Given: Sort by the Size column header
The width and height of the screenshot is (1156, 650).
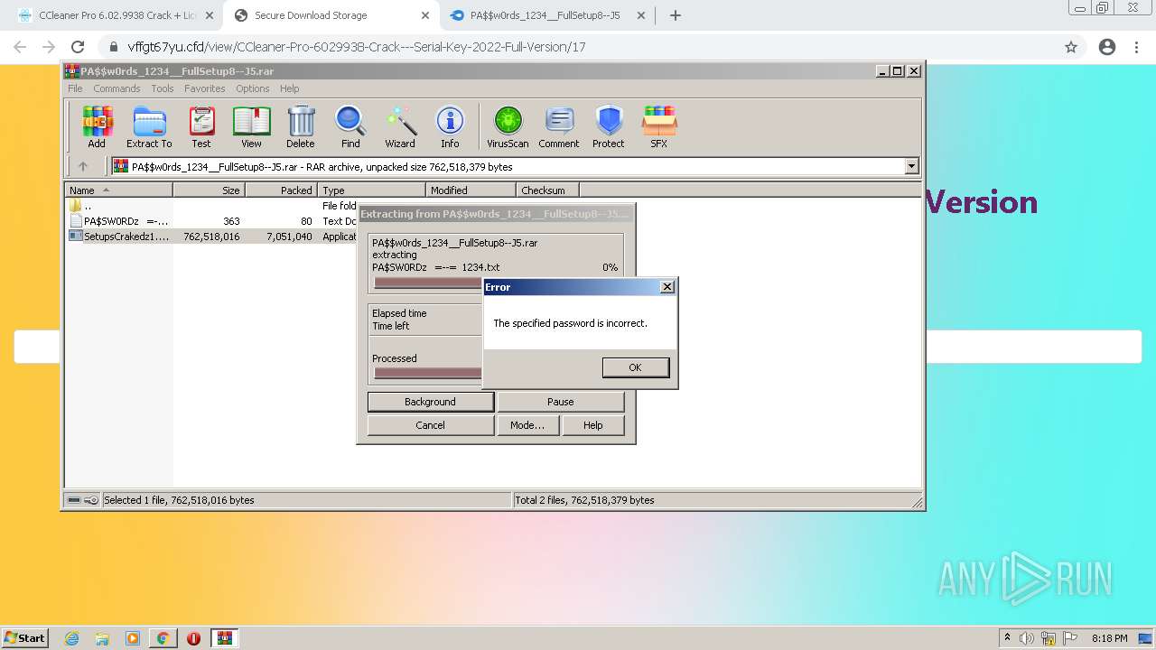Looking at the screenshot, I should click(x=209, y=190).
